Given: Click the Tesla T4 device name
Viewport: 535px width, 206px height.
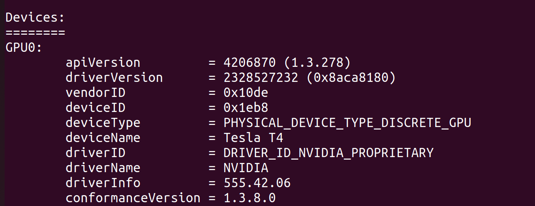Looking at the screenshot, I should pos(253,138).
